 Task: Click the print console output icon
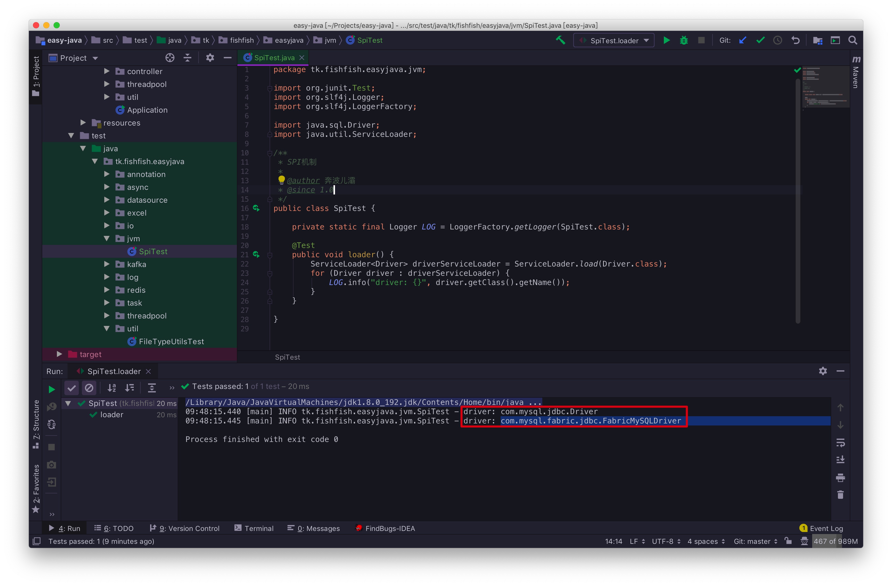pos(840,477)
